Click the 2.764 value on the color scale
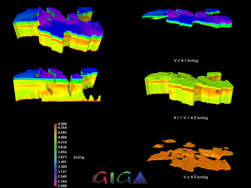The image size is (251, 188). 62,181
